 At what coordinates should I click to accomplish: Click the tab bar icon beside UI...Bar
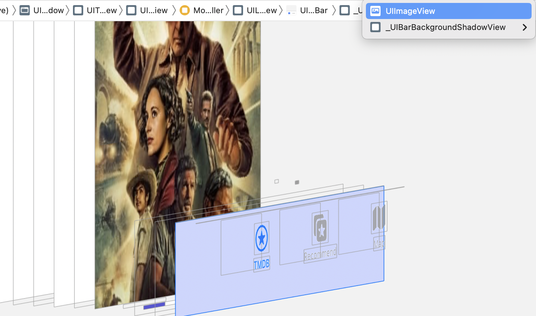pos(291,10)
